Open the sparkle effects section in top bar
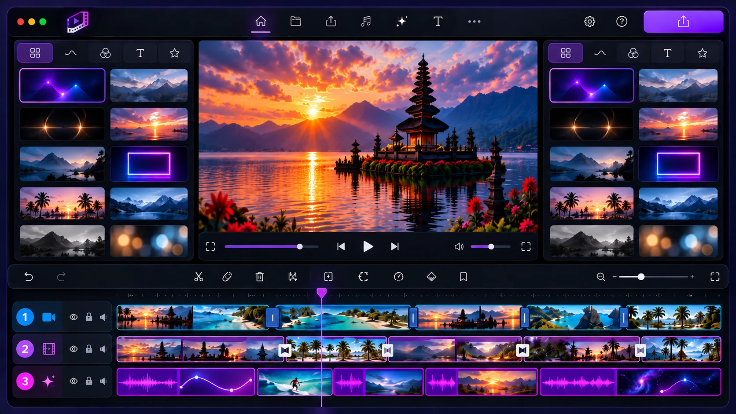The width and height of the screenshot is (736, 414). [401, 21]
